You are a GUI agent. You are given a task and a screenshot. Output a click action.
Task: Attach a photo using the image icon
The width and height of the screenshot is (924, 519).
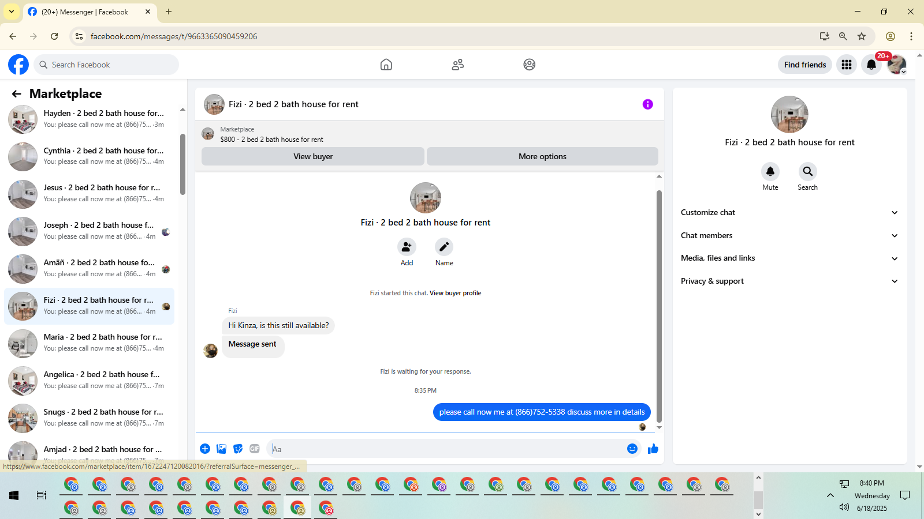click(221, 449)
